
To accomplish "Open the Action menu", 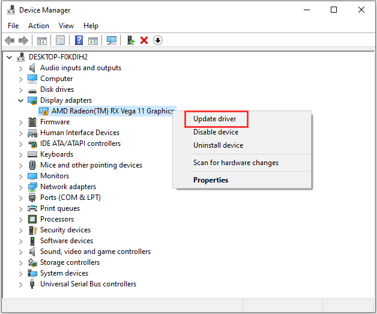I will click(38, 26).
